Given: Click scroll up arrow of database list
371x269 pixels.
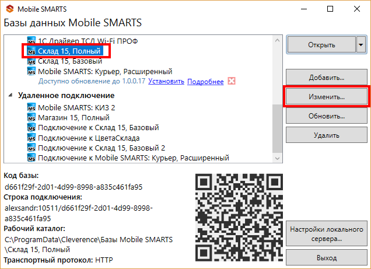Looking at the screenshot, I should pyautogui.click(x=277, y=40).
